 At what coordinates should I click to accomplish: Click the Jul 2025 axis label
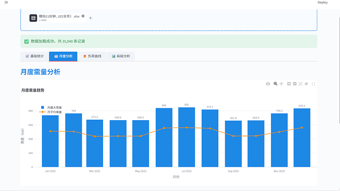pyautogui.click(x=187, y=171)
